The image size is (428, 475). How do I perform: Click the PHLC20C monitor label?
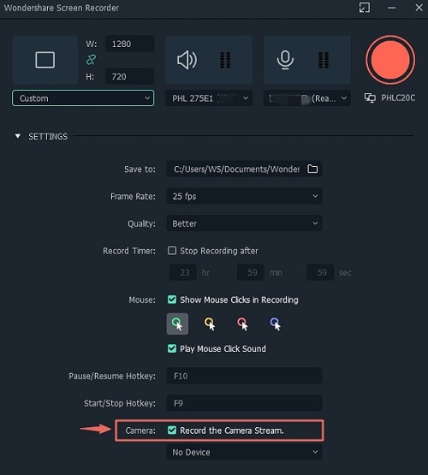[x=398, y=98]
